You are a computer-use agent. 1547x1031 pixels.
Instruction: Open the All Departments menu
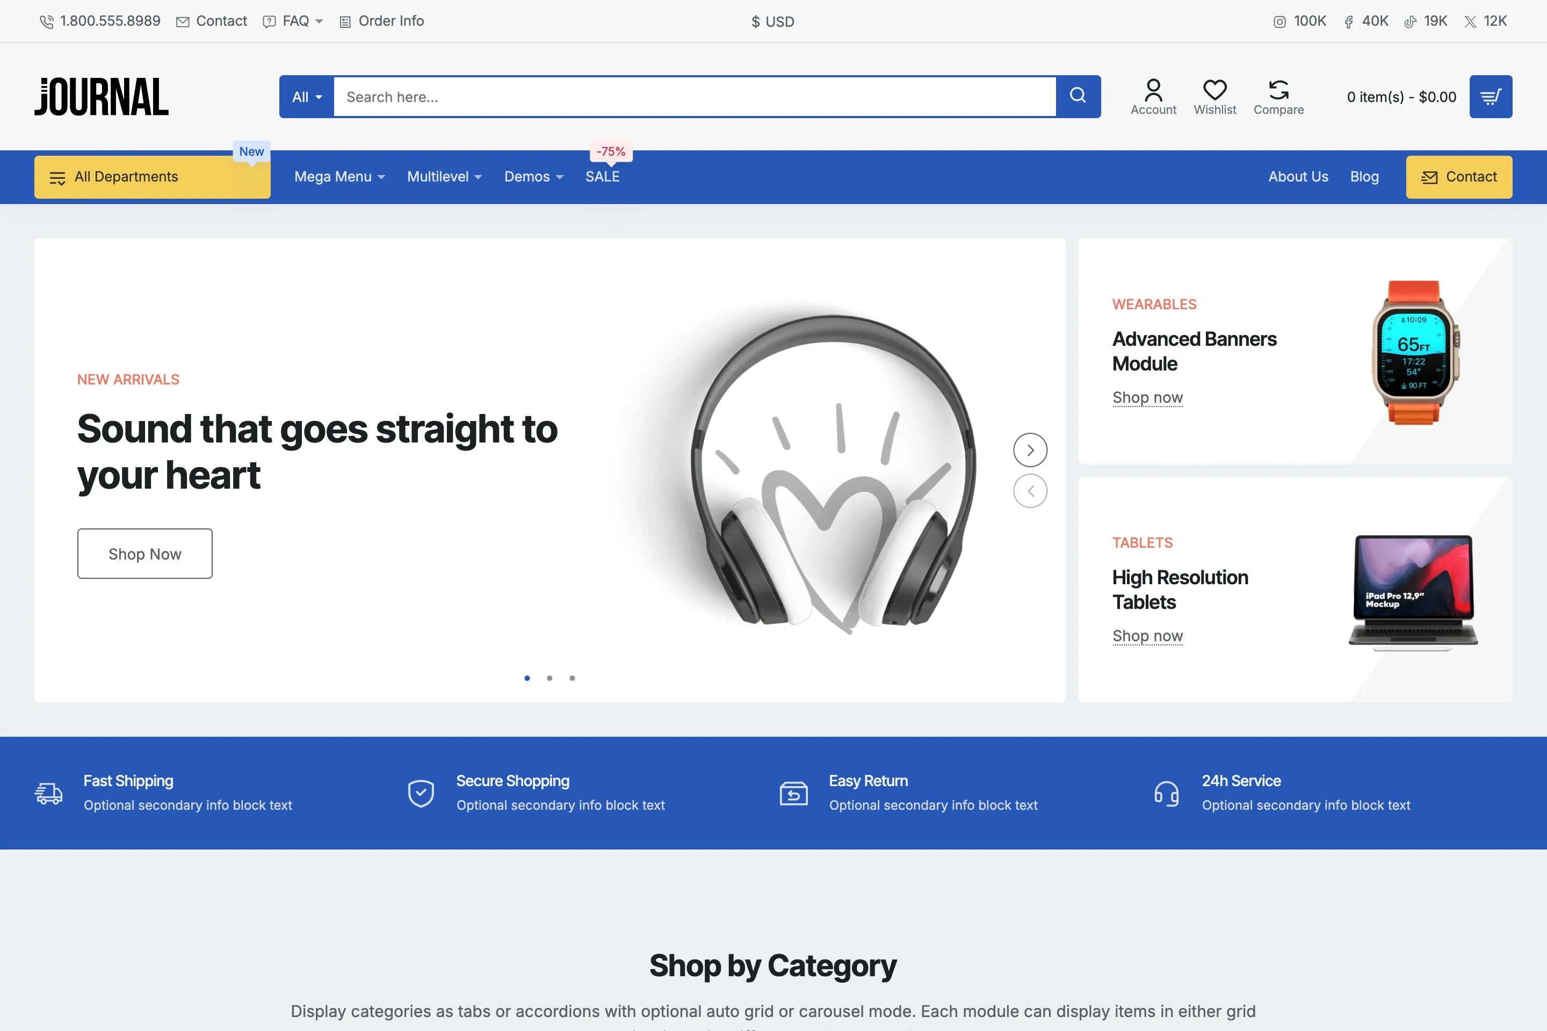coord(152,176)
